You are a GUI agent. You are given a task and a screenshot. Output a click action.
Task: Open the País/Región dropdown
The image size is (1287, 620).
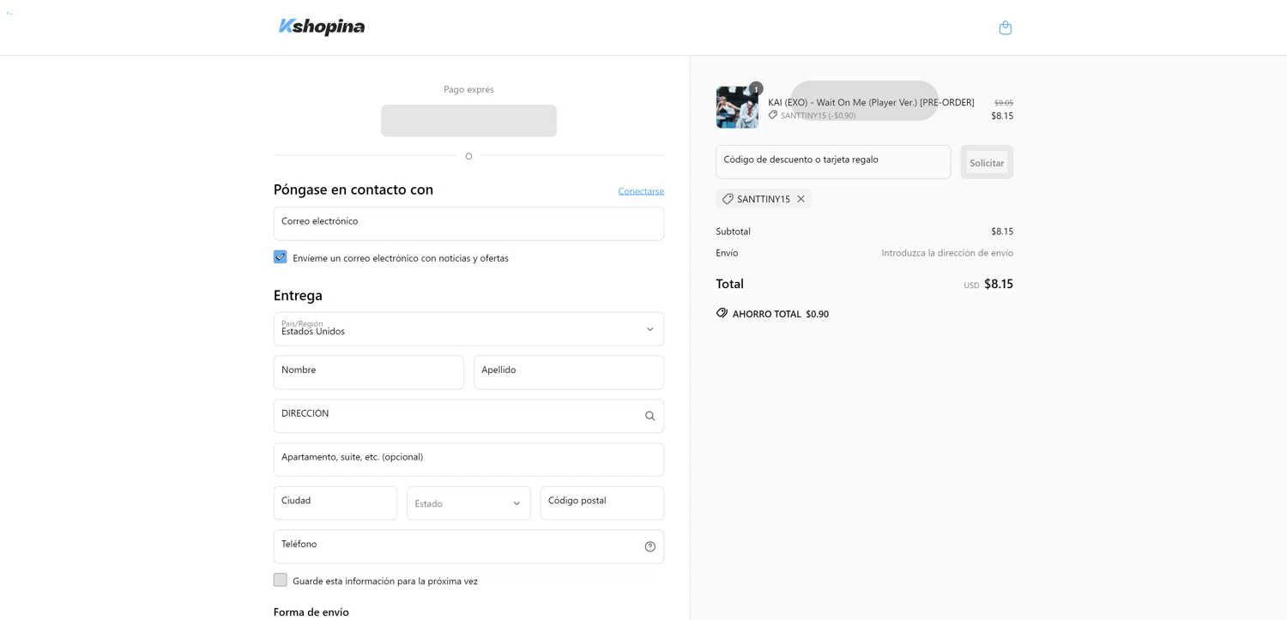tap(468, 329)
